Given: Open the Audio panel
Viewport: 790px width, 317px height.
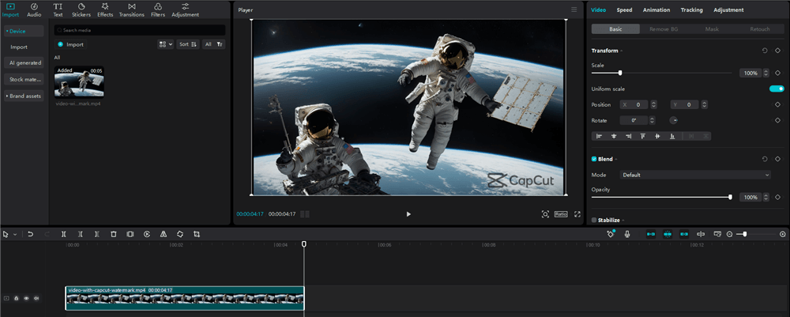Looking at the screenshot, I should [34, 10].
